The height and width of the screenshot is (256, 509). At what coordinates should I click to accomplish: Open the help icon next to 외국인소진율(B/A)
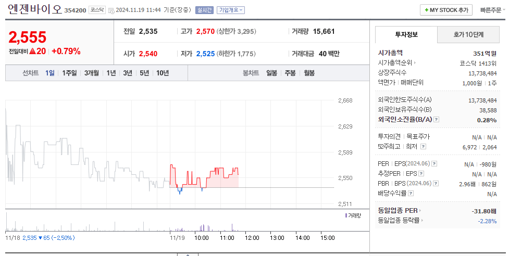click(x=436, y=120)
